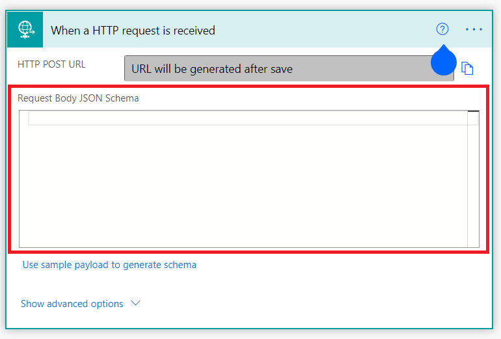Click the 'HTTP POST URL' label
The height and width of the screenshot is (339, 501).
coord(51,64)
